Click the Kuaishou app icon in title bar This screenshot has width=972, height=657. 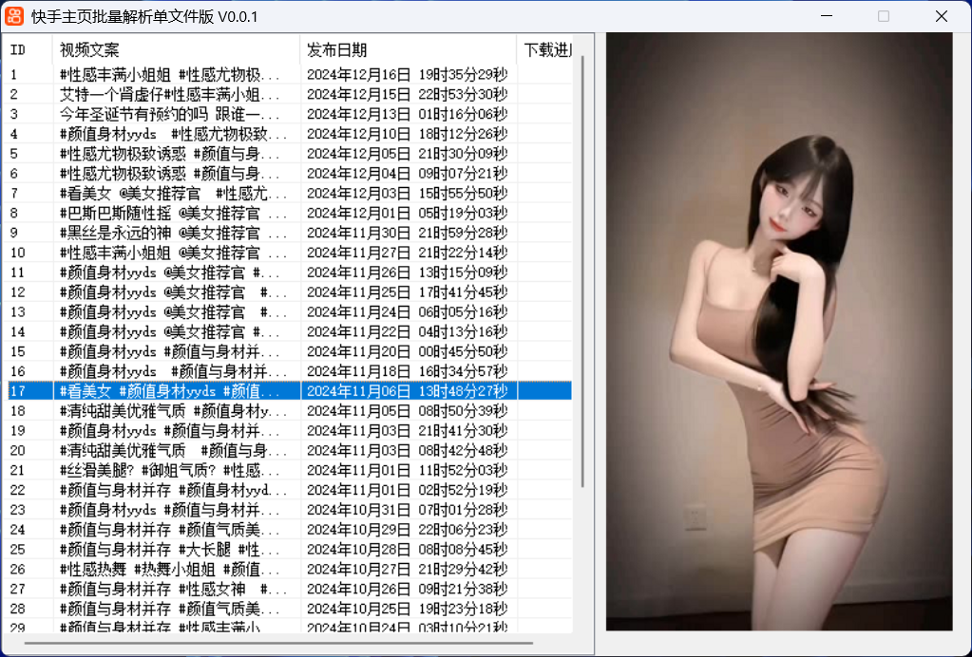point(15,16)
